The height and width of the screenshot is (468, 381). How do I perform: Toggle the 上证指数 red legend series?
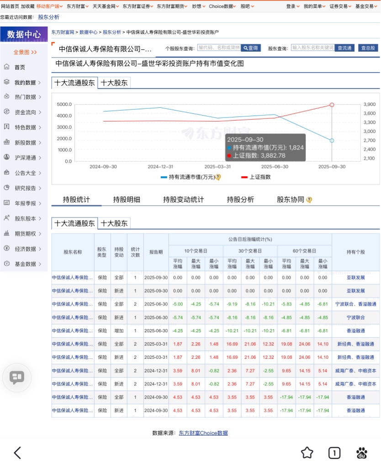[x=256, y=177]
